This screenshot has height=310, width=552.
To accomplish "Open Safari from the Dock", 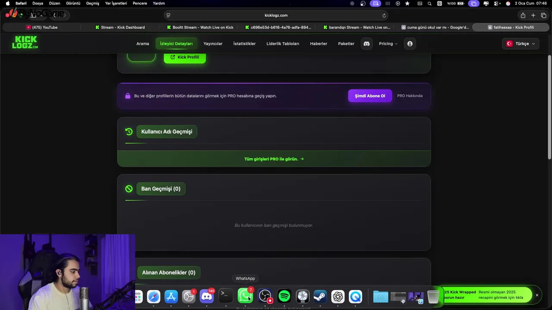I will pos(154,296).
